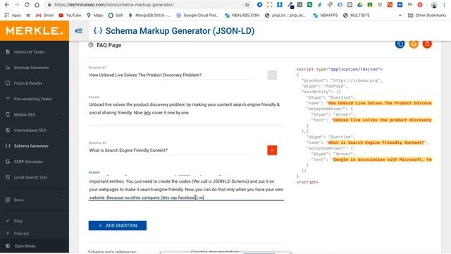
Task: Click the green circular sync extension icon
Action: pos(309,5)
